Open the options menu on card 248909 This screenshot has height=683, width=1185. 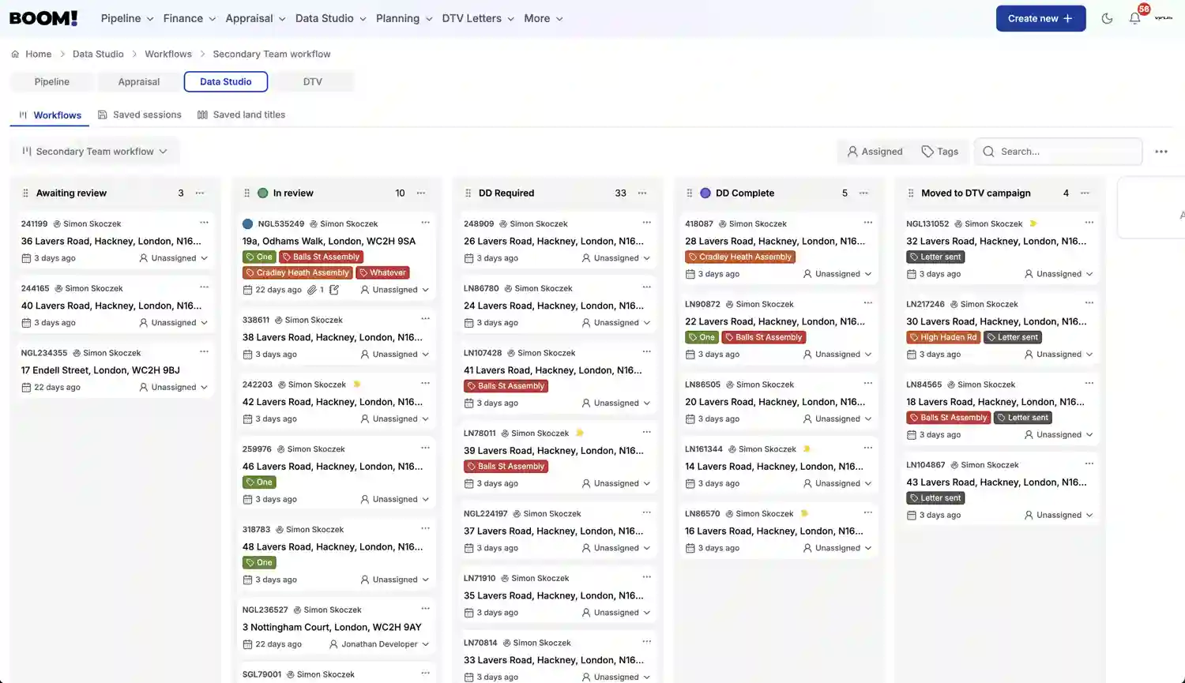(646, 223)
